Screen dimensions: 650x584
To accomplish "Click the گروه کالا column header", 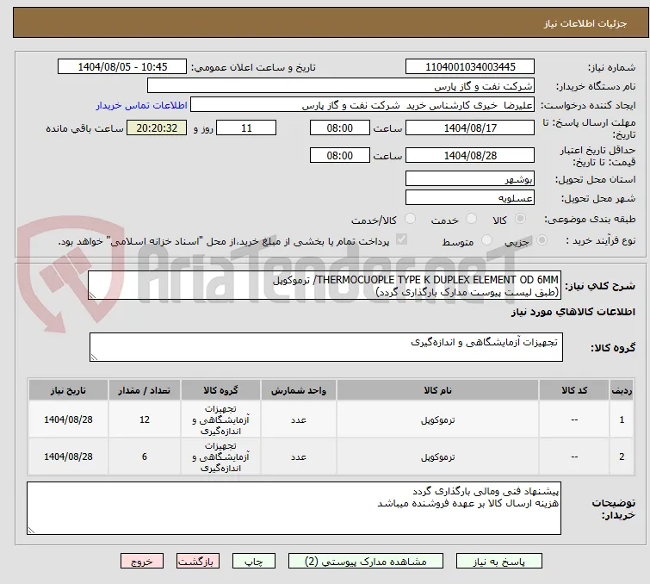I will tap(220, 390).
